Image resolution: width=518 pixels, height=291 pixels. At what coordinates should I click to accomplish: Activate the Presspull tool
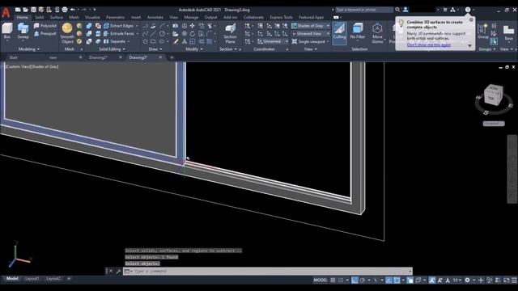click(45, 34)
